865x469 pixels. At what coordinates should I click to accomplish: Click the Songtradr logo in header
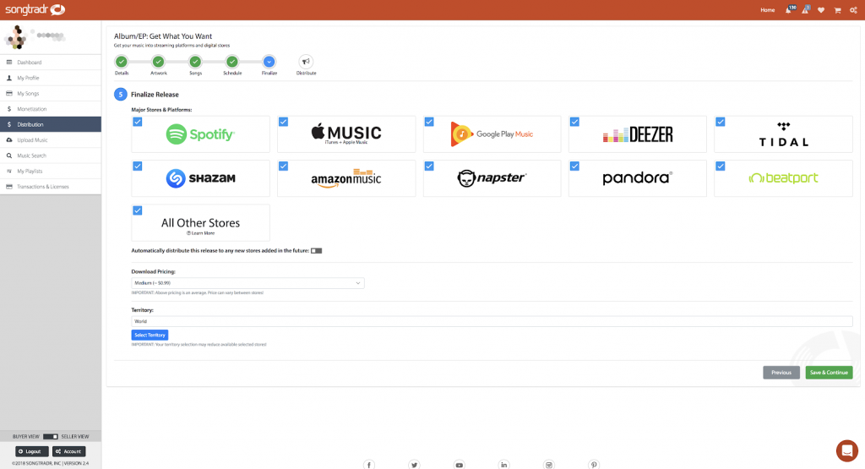pyautogui.click(x=35, y=9)
